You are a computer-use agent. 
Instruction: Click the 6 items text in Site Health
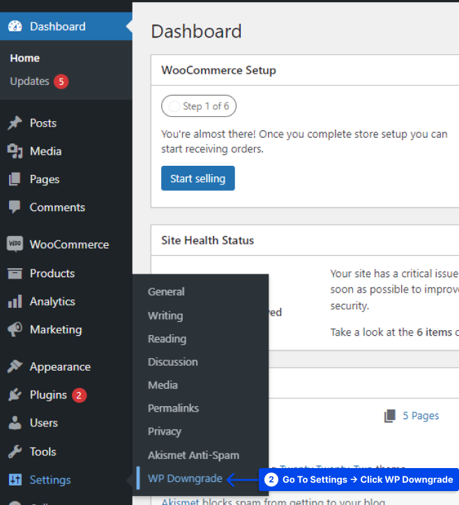434,332
